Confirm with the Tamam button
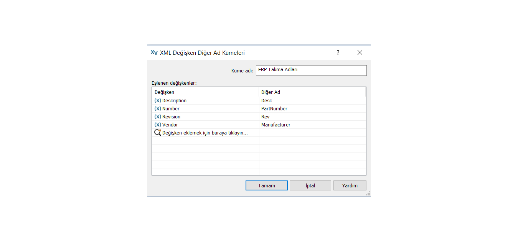The height and width of the screenshot is (241, 518). tap(267, 185)
